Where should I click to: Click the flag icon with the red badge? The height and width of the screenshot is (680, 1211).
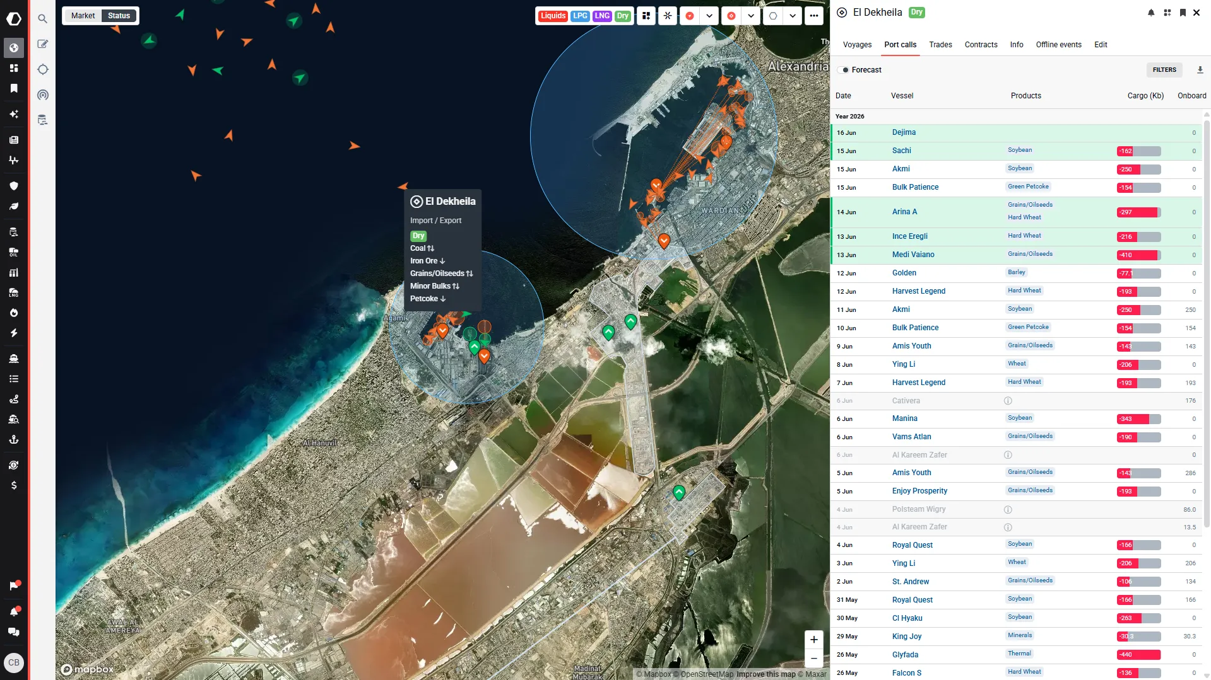coord(14,586)
